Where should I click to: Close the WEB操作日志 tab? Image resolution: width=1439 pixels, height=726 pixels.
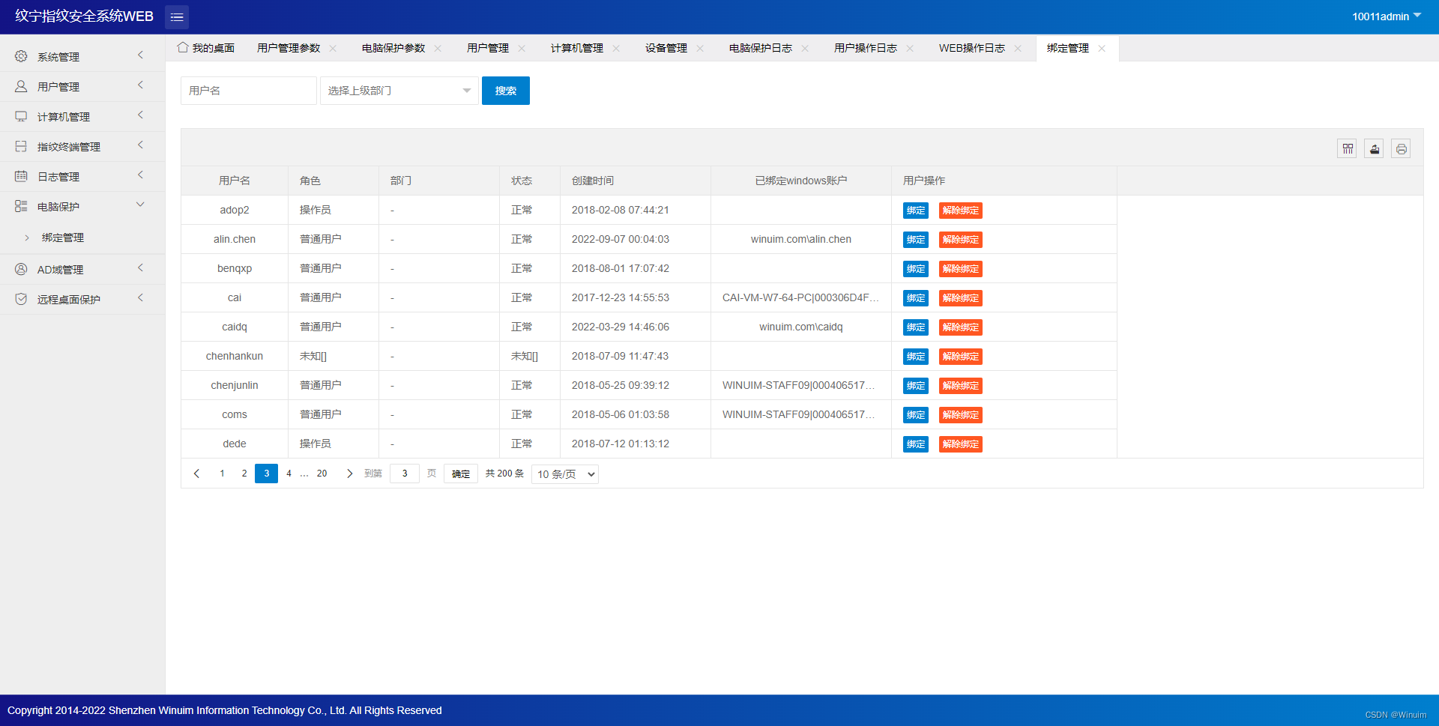click(1018, 48)
